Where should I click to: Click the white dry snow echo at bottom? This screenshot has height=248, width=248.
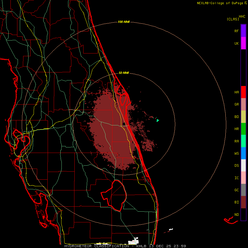133,241
